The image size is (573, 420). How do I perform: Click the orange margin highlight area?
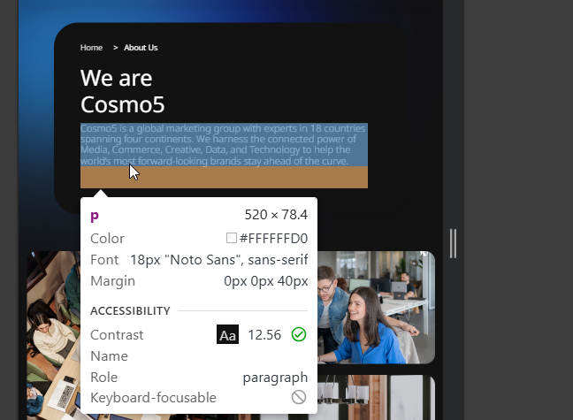point(224,178)
